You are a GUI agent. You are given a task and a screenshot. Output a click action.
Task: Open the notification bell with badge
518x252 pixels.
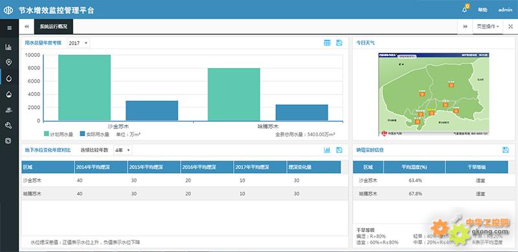pyautogui.click(x=464, y=9)
